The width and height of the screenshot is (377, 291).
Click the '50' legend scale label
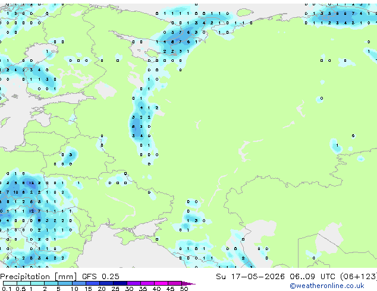click(x=184, y=289)
